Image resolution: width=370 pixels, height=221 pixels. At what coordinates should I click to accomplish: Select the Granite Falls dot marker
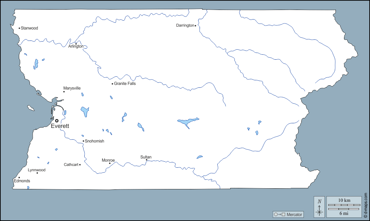click(x=112, y=84)
